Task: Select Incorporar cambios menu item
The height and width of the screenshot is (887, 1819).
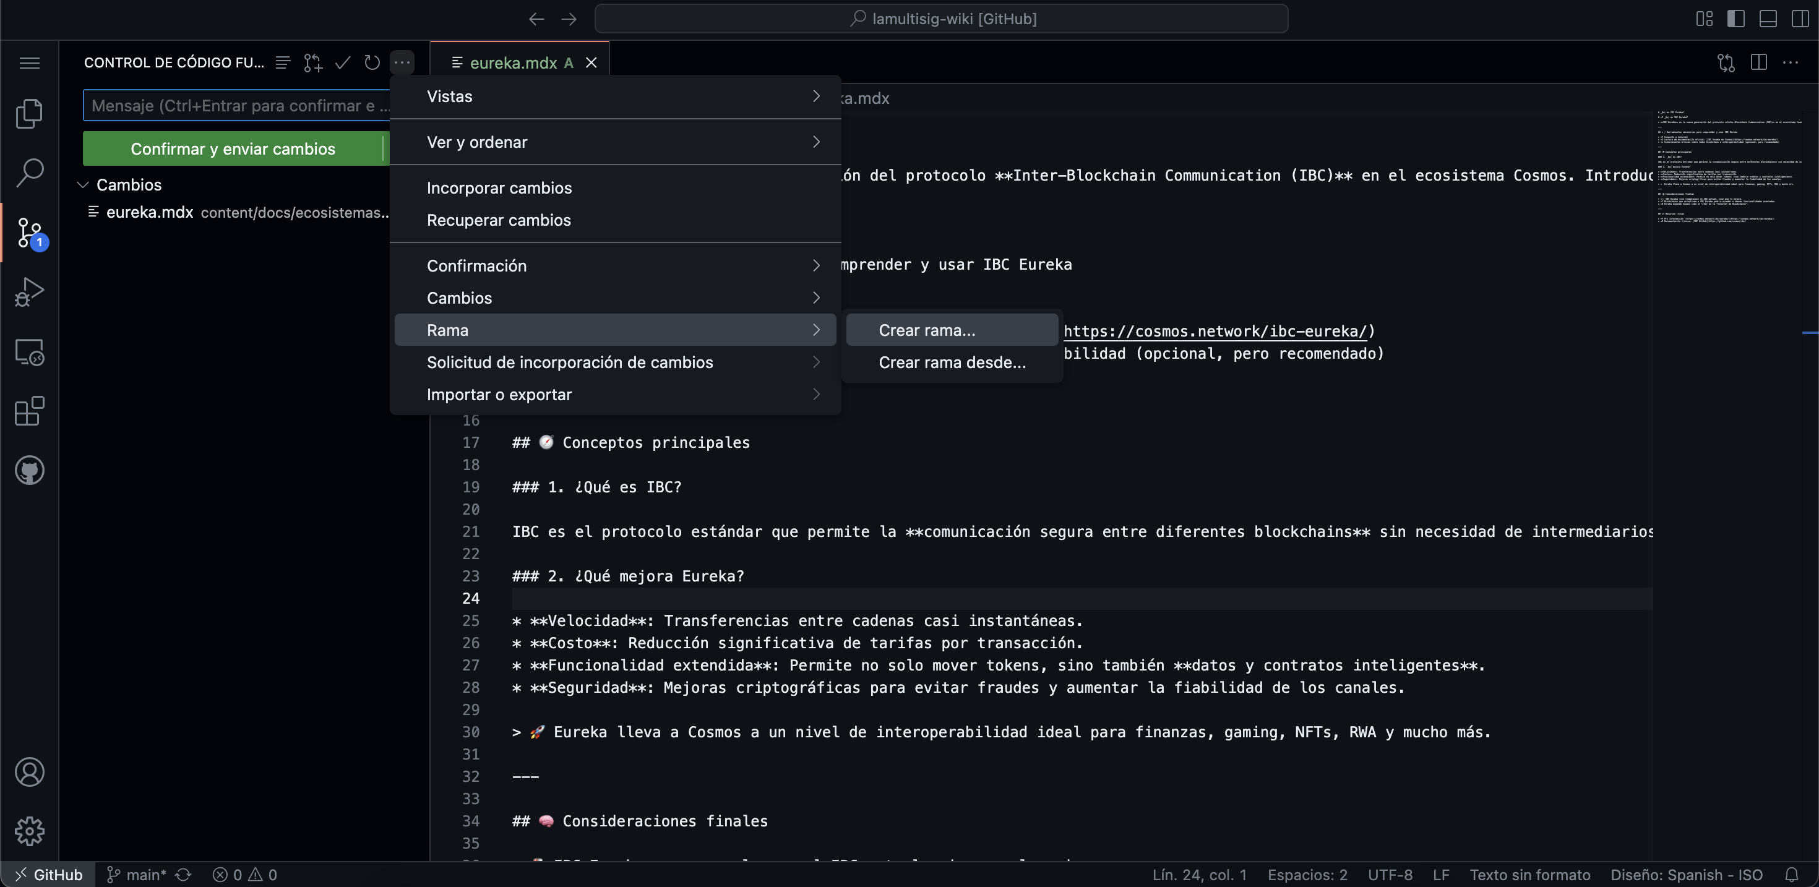Action: tap(615, 188)
